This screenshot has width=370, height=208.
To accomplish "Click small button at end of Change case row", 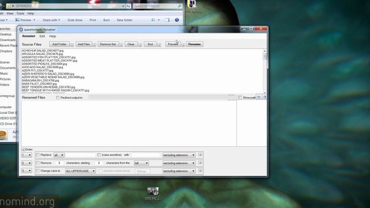I will (x=200, y=170).
